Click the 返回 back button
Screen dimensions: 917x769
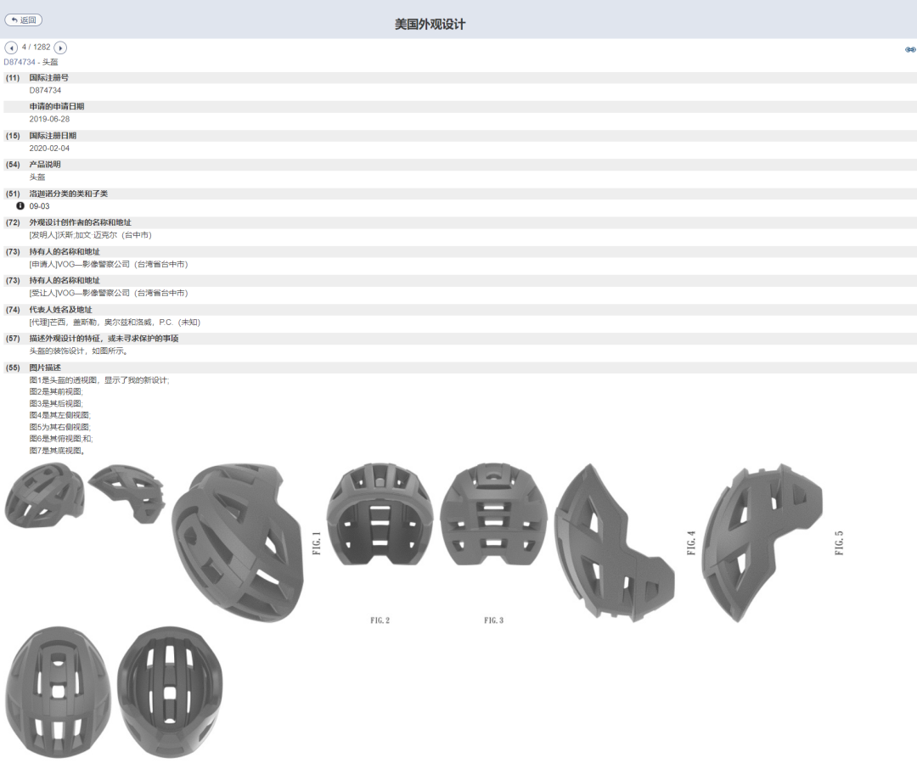(24, 20)
